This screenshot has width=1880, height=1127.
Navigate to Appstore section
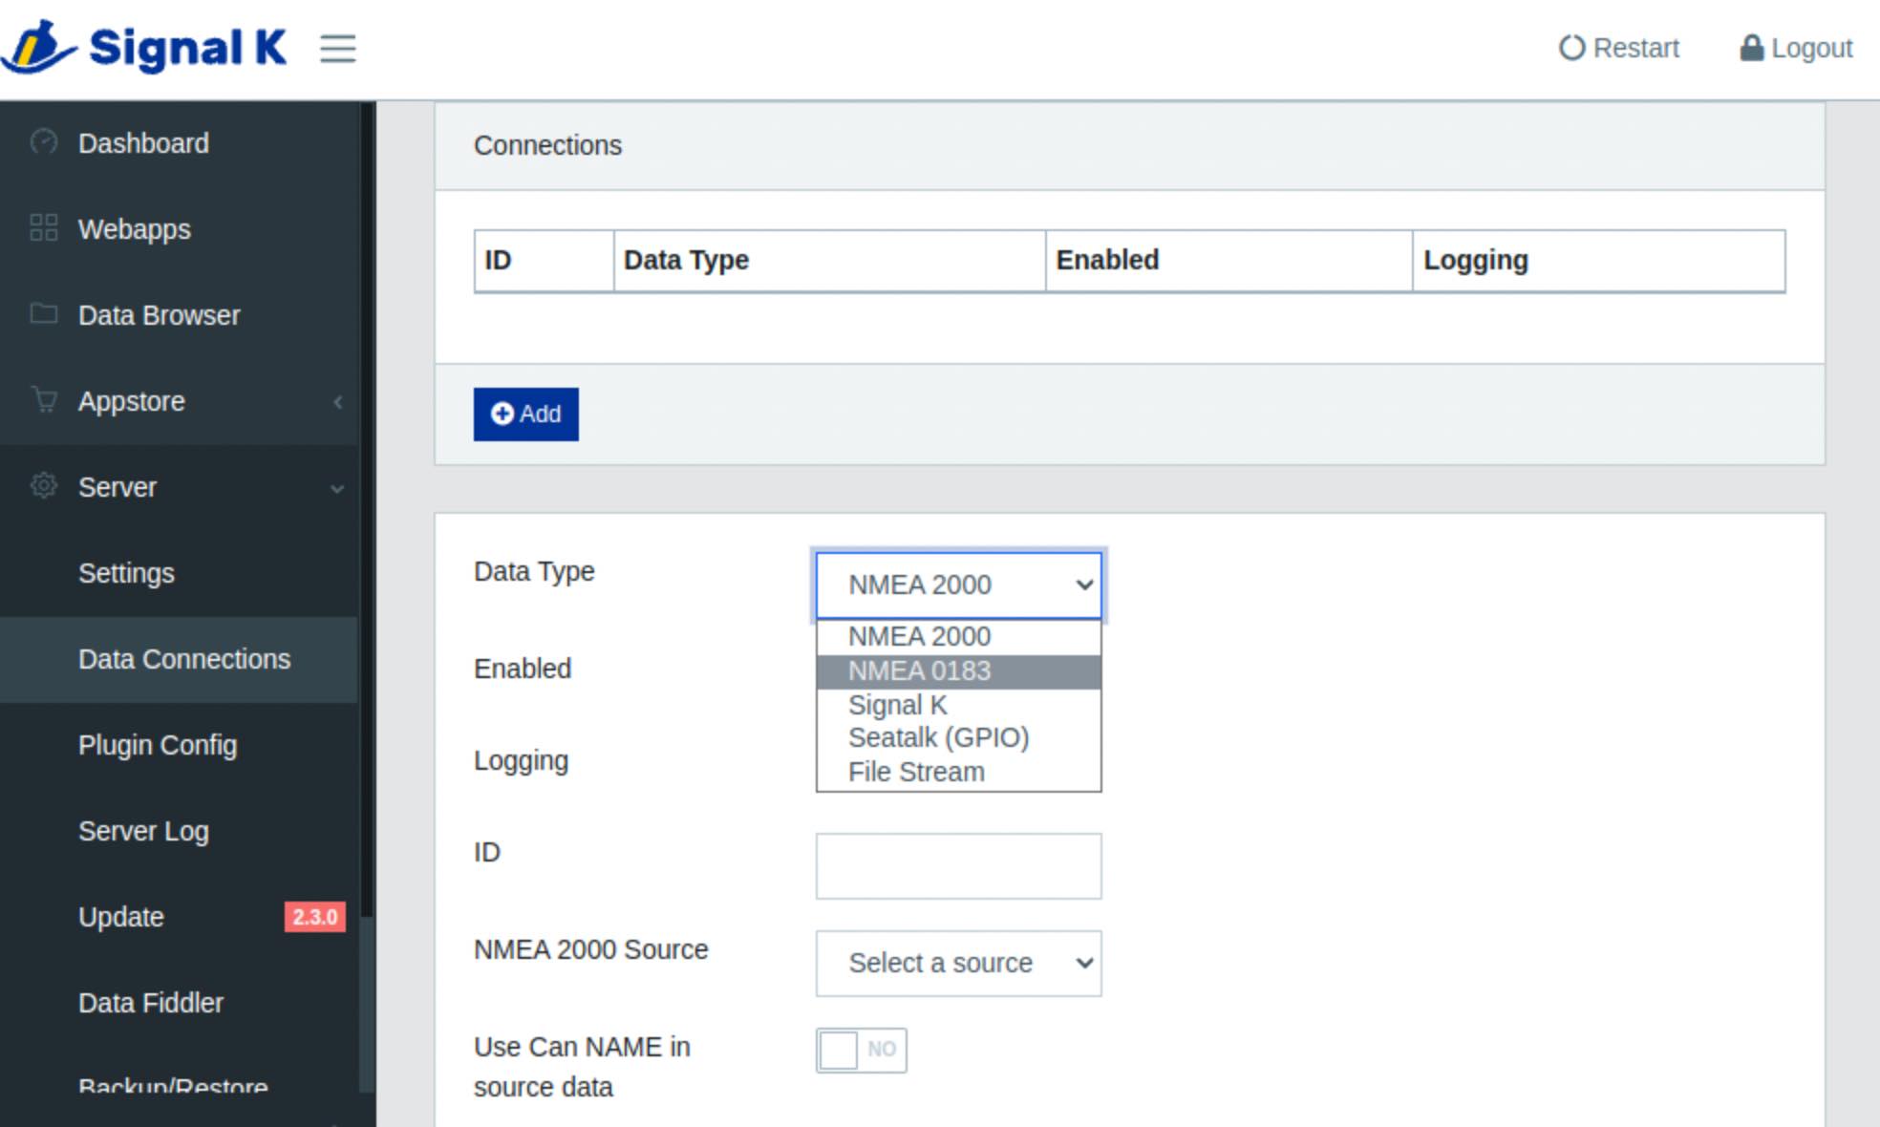coord(132,401)
